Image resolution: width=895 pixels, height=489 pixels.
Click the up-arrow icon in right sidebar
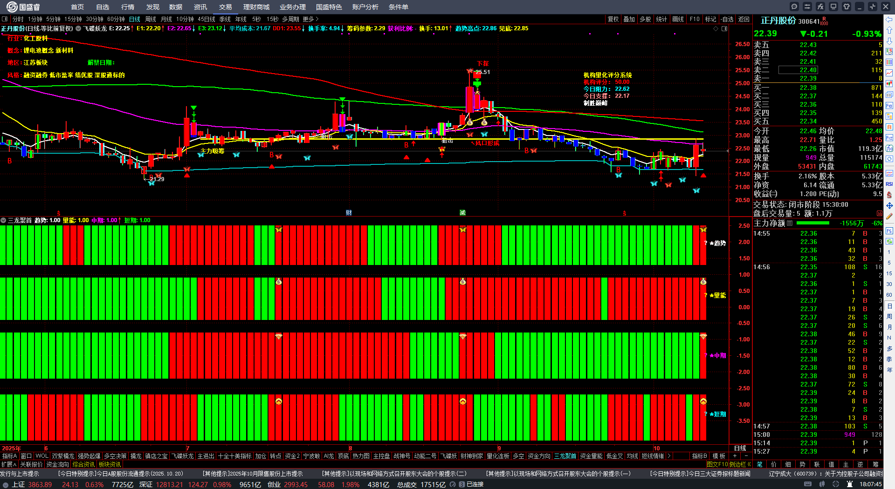point(889,30)
